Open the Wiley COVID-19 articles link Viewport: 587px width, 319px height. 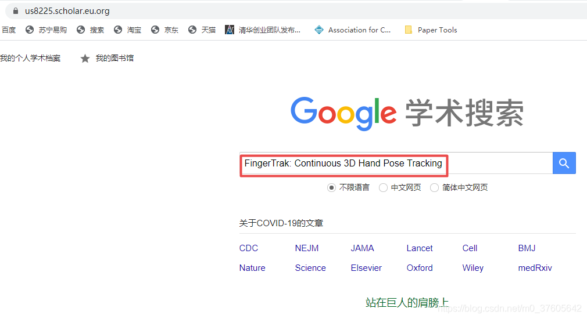[x=473, y=268]
